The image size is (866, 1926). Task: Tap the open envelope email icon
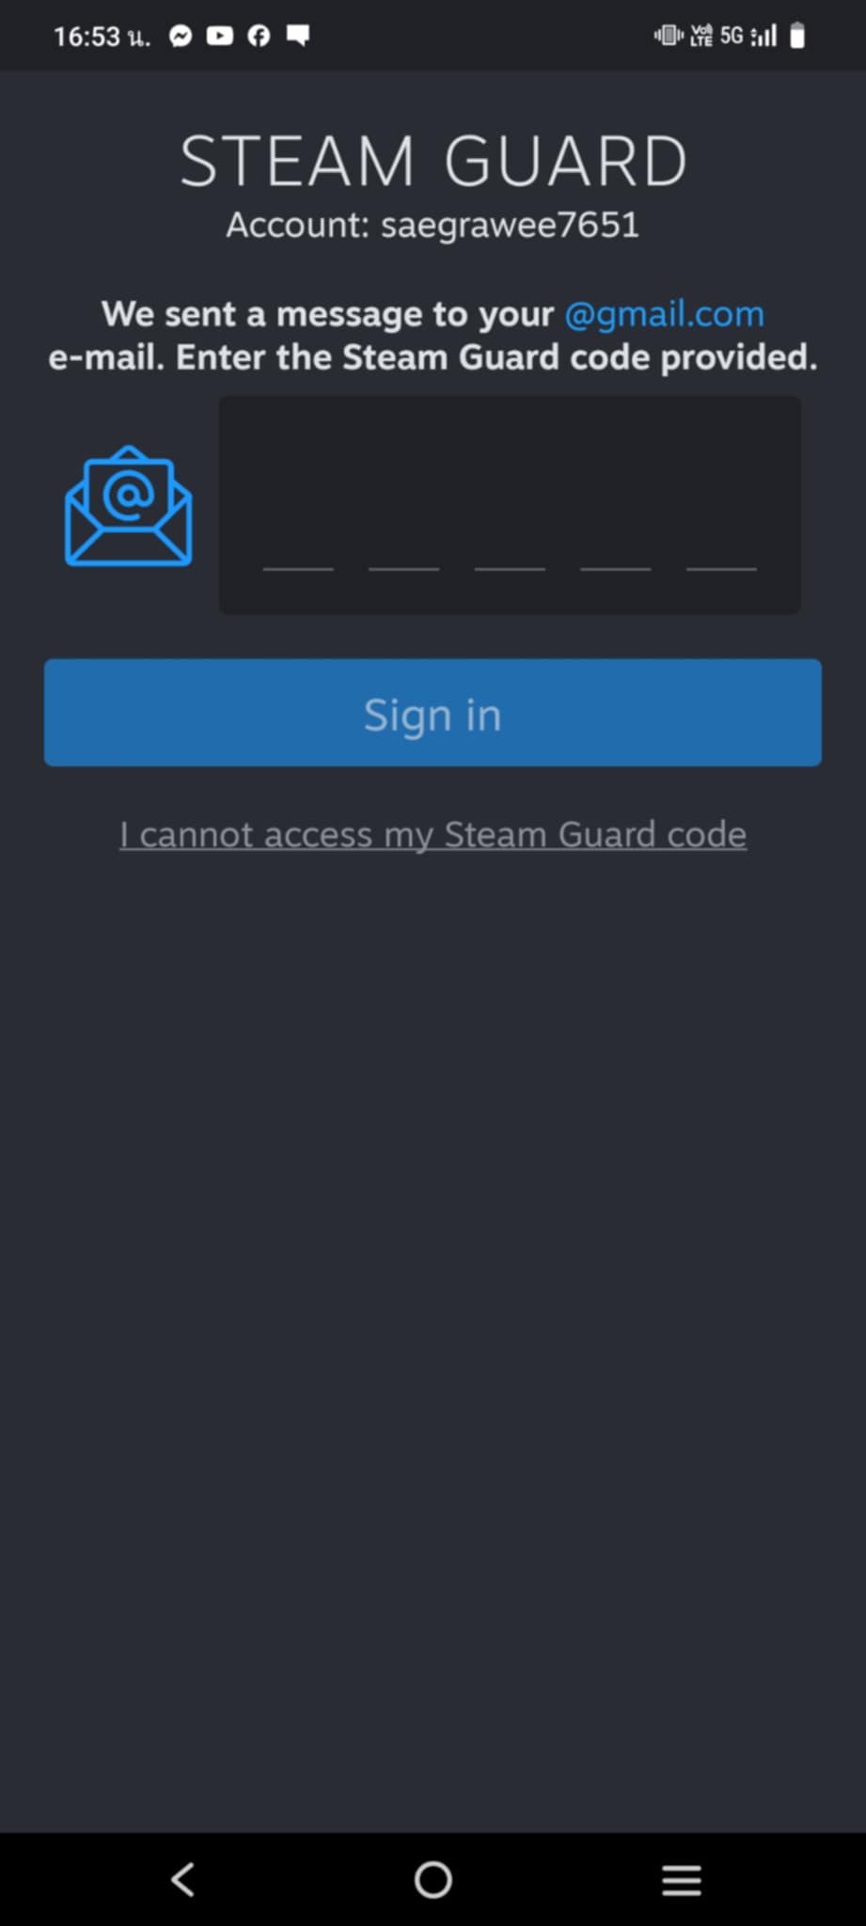128,506
